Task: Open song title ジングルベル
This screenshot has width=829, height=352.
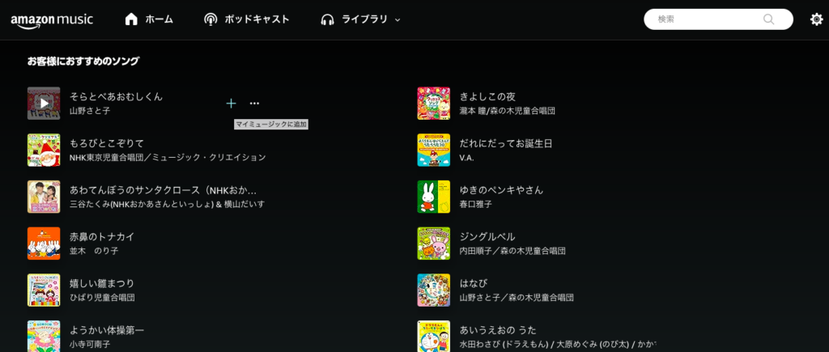Action: point(487,237)
